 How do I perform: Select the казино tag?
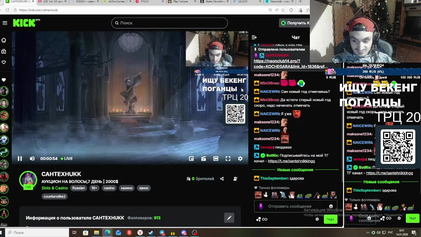pyautogui.click(x=127, y=188)
